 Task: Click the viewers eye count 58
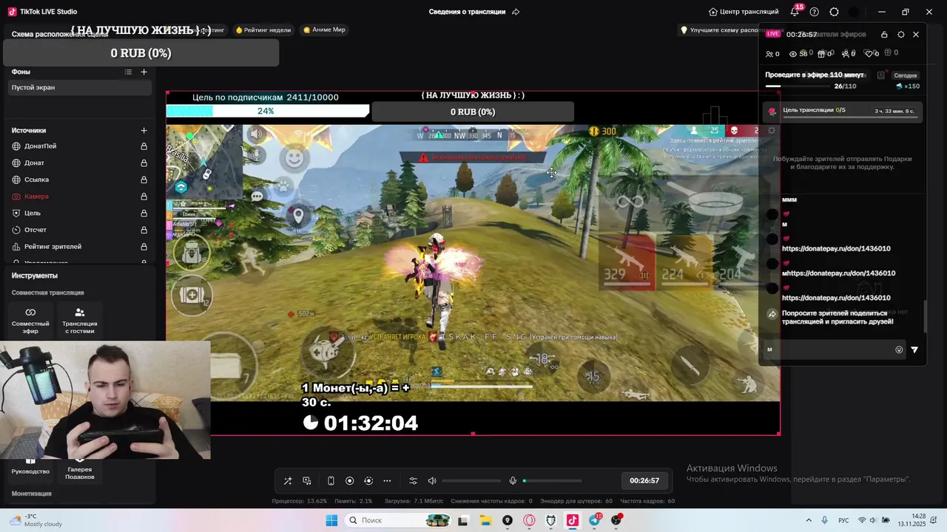(798, 54)
